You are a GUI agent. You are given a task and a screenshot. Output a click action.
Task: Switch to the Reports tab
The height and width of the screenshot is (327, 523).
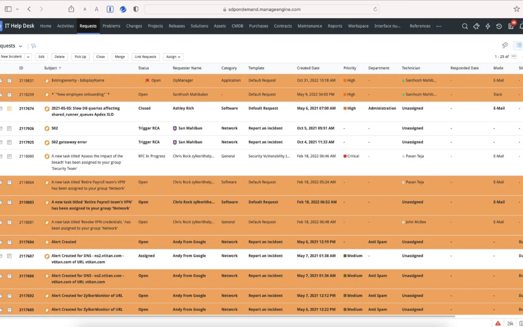point(335,26)
